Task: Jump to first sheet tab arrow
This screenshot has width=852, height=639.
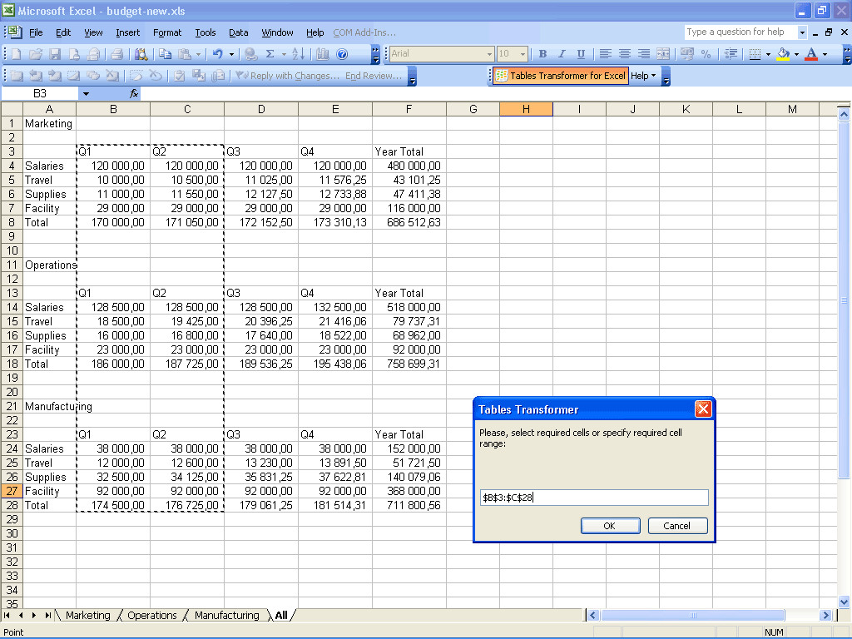Action: tap(7, 615)
